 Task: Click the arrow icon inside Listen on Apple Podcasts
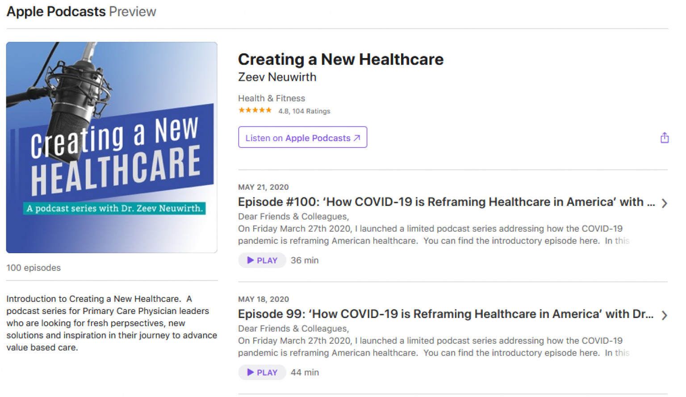pyautogui.click(x=357, y=138)
